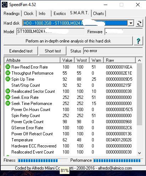Select the Seek Error Rate row
This screenshot has height=176, width=146.
(70, 97)
